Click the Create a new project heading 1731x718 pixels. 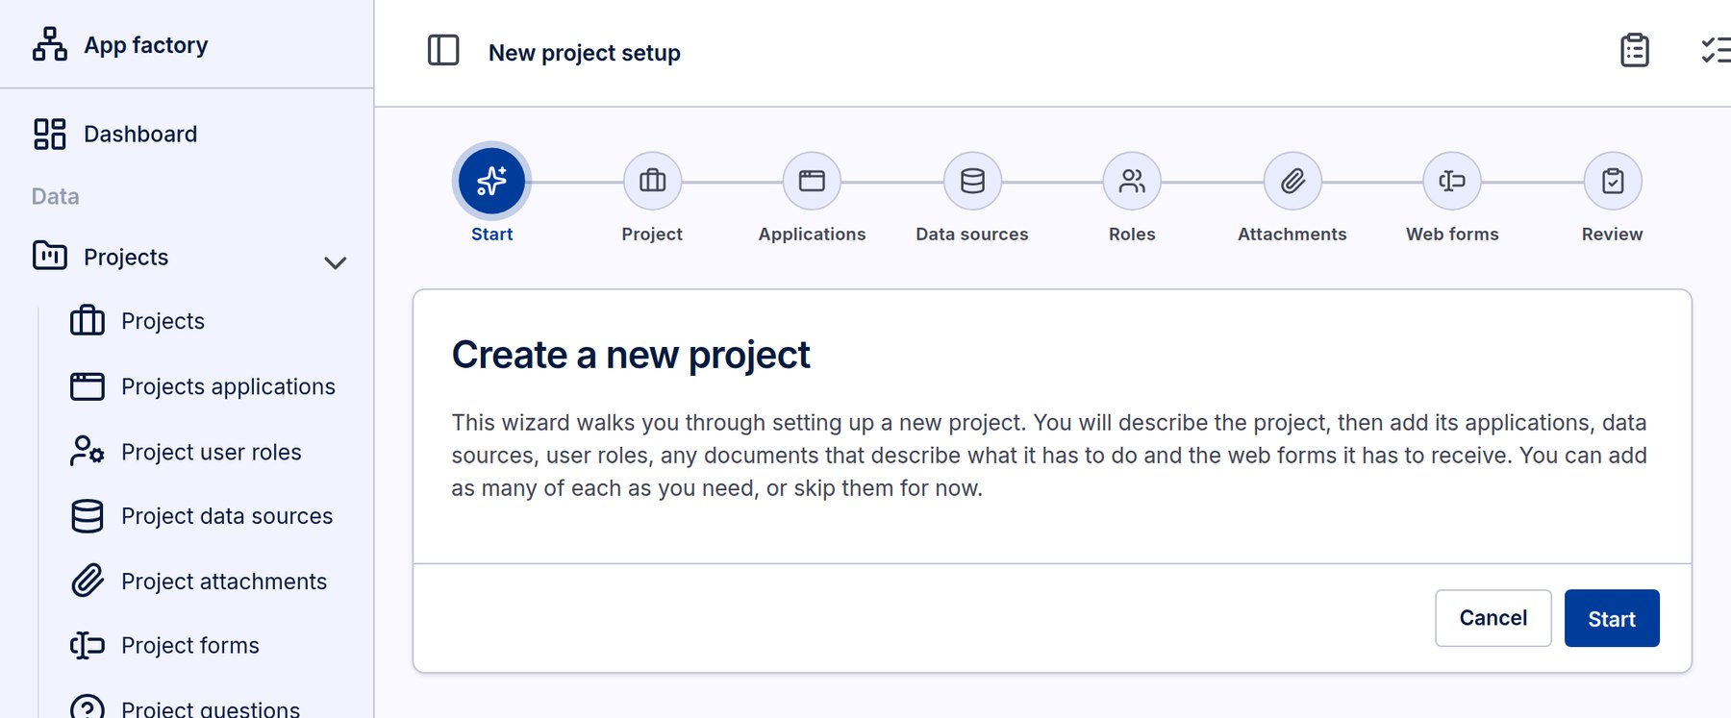(631, 355)
